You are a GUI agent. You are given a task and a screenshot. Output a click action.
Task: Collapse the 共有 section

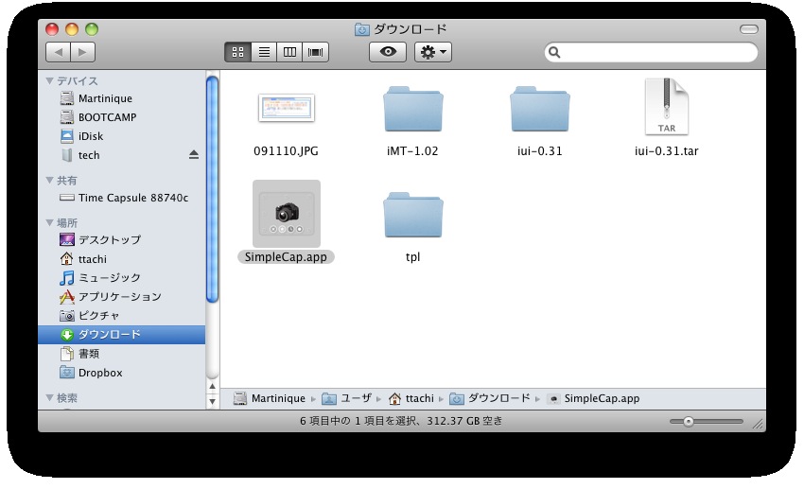click(50, 180)
